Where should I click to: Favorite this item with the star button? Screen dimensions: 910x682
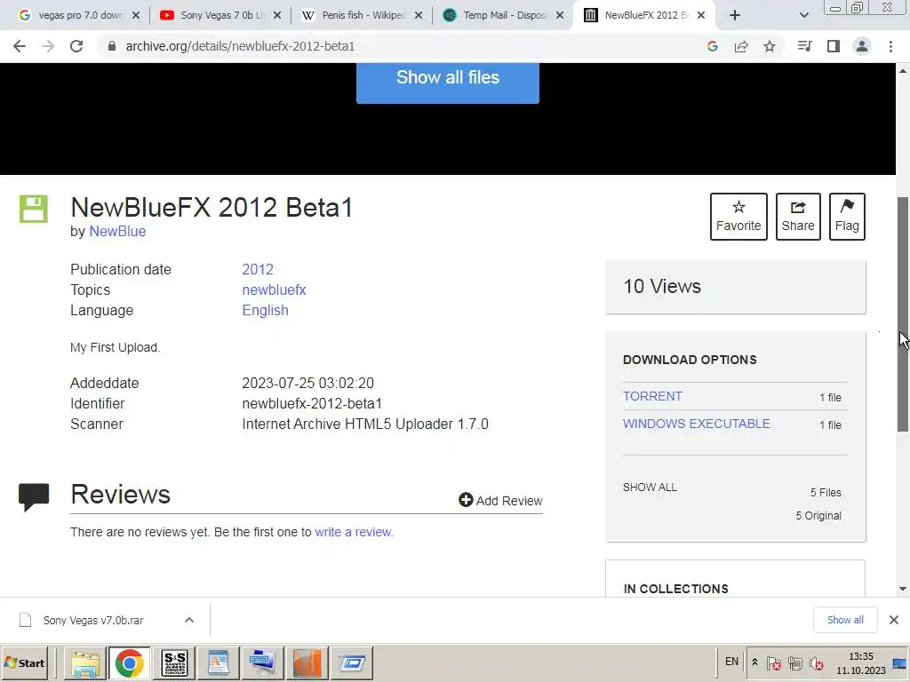coord(738,217)
